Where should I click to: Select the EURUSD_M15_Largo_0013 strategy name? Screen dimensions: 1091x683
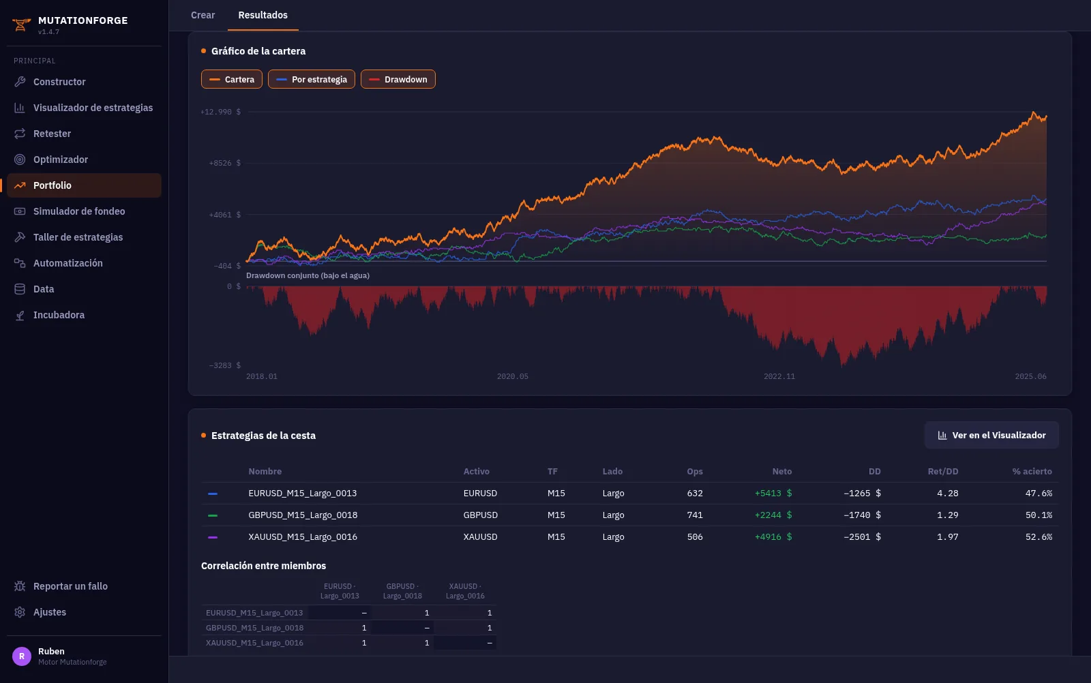point(303,494)
